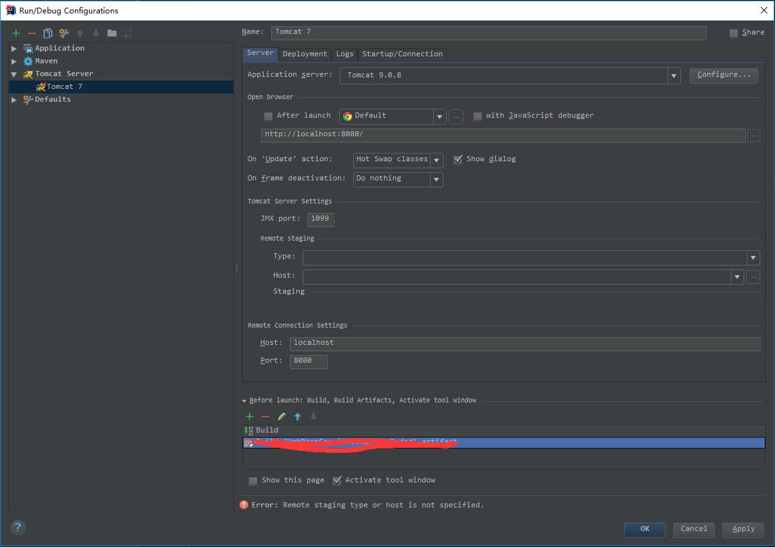This screenshot has width=775, height=547.
Task: Select the Application configuration group
Action: click(x=60, y=49)
